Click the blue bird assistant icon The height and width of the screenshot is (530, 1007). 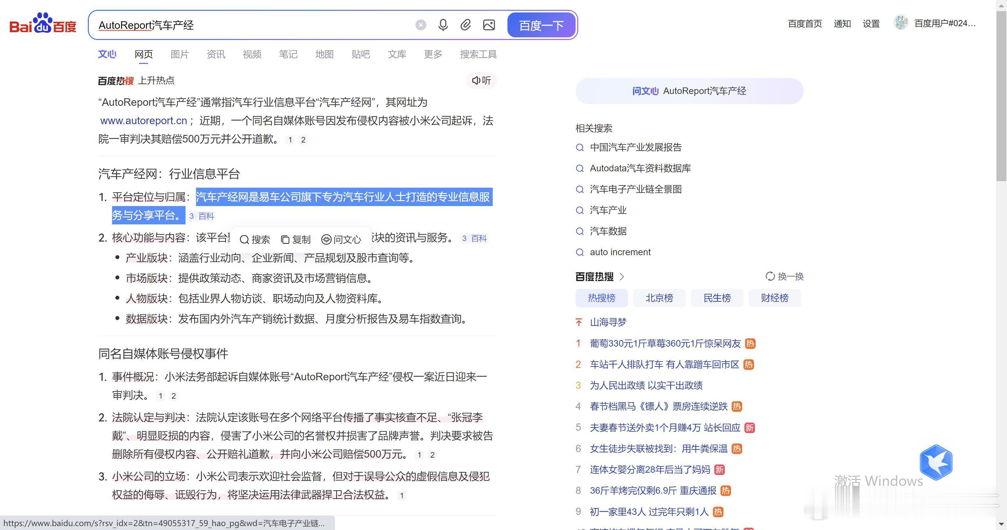coord(936,463)
